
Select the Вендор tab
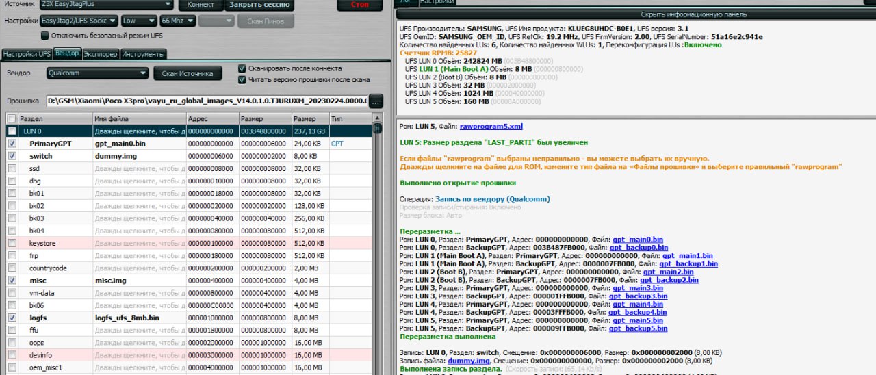point(67,53)
